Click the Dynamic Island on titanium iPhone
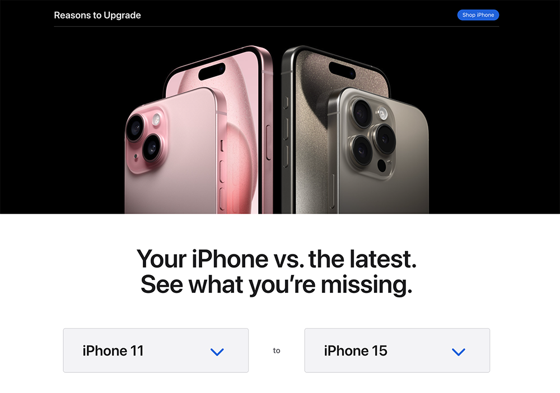This screenshot has height=393, width=560. click(342, 70)
